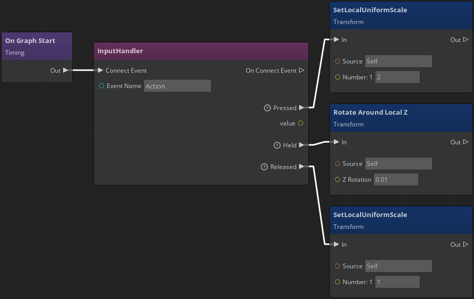Click the Source pin on Rotate Around Local Z
The image size is (474, 299).
coord(337,163)
